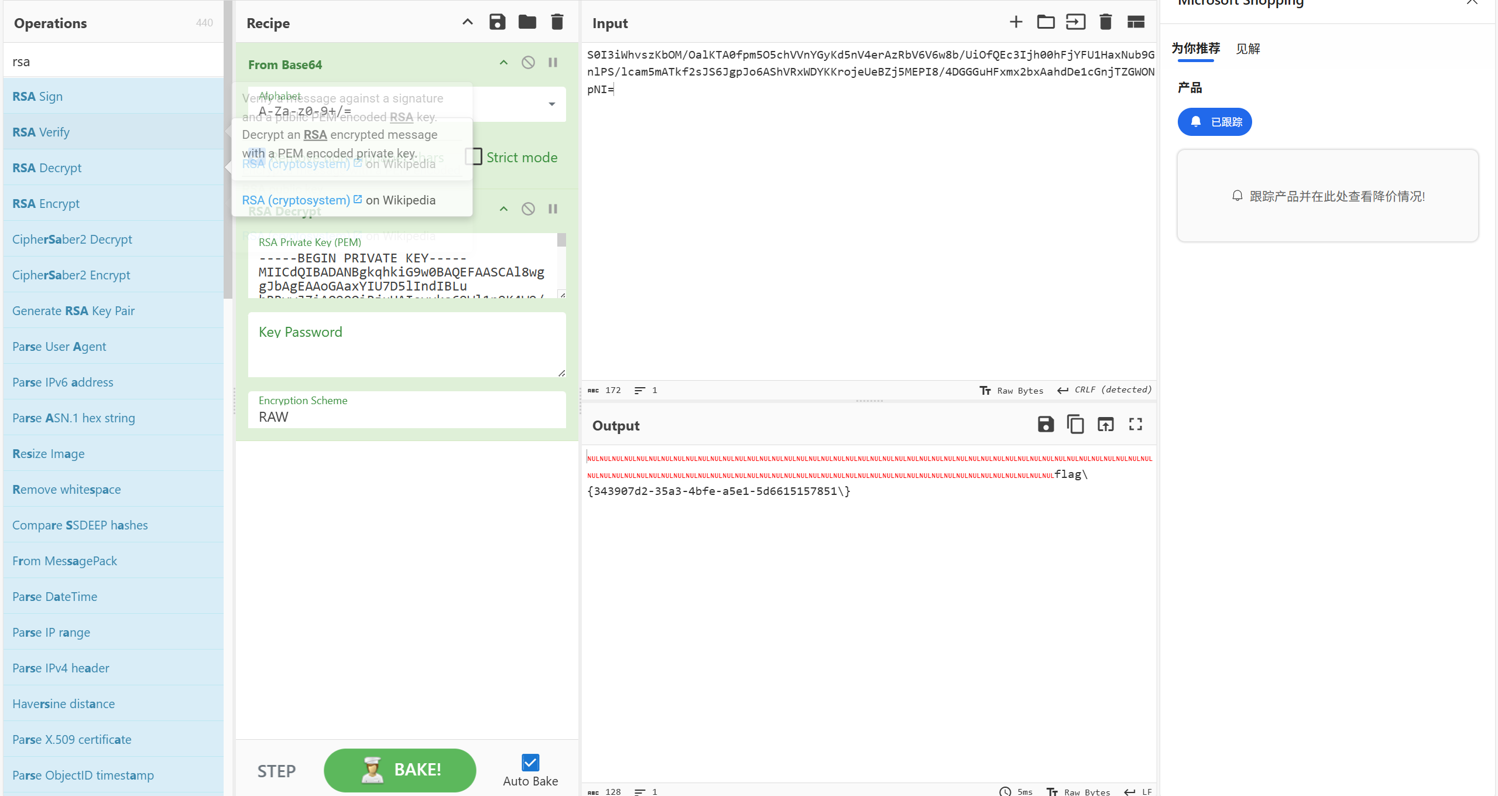The image size is (1498, 796).
Task: Select Parse X.509 certificate operation
Action: 114,739
